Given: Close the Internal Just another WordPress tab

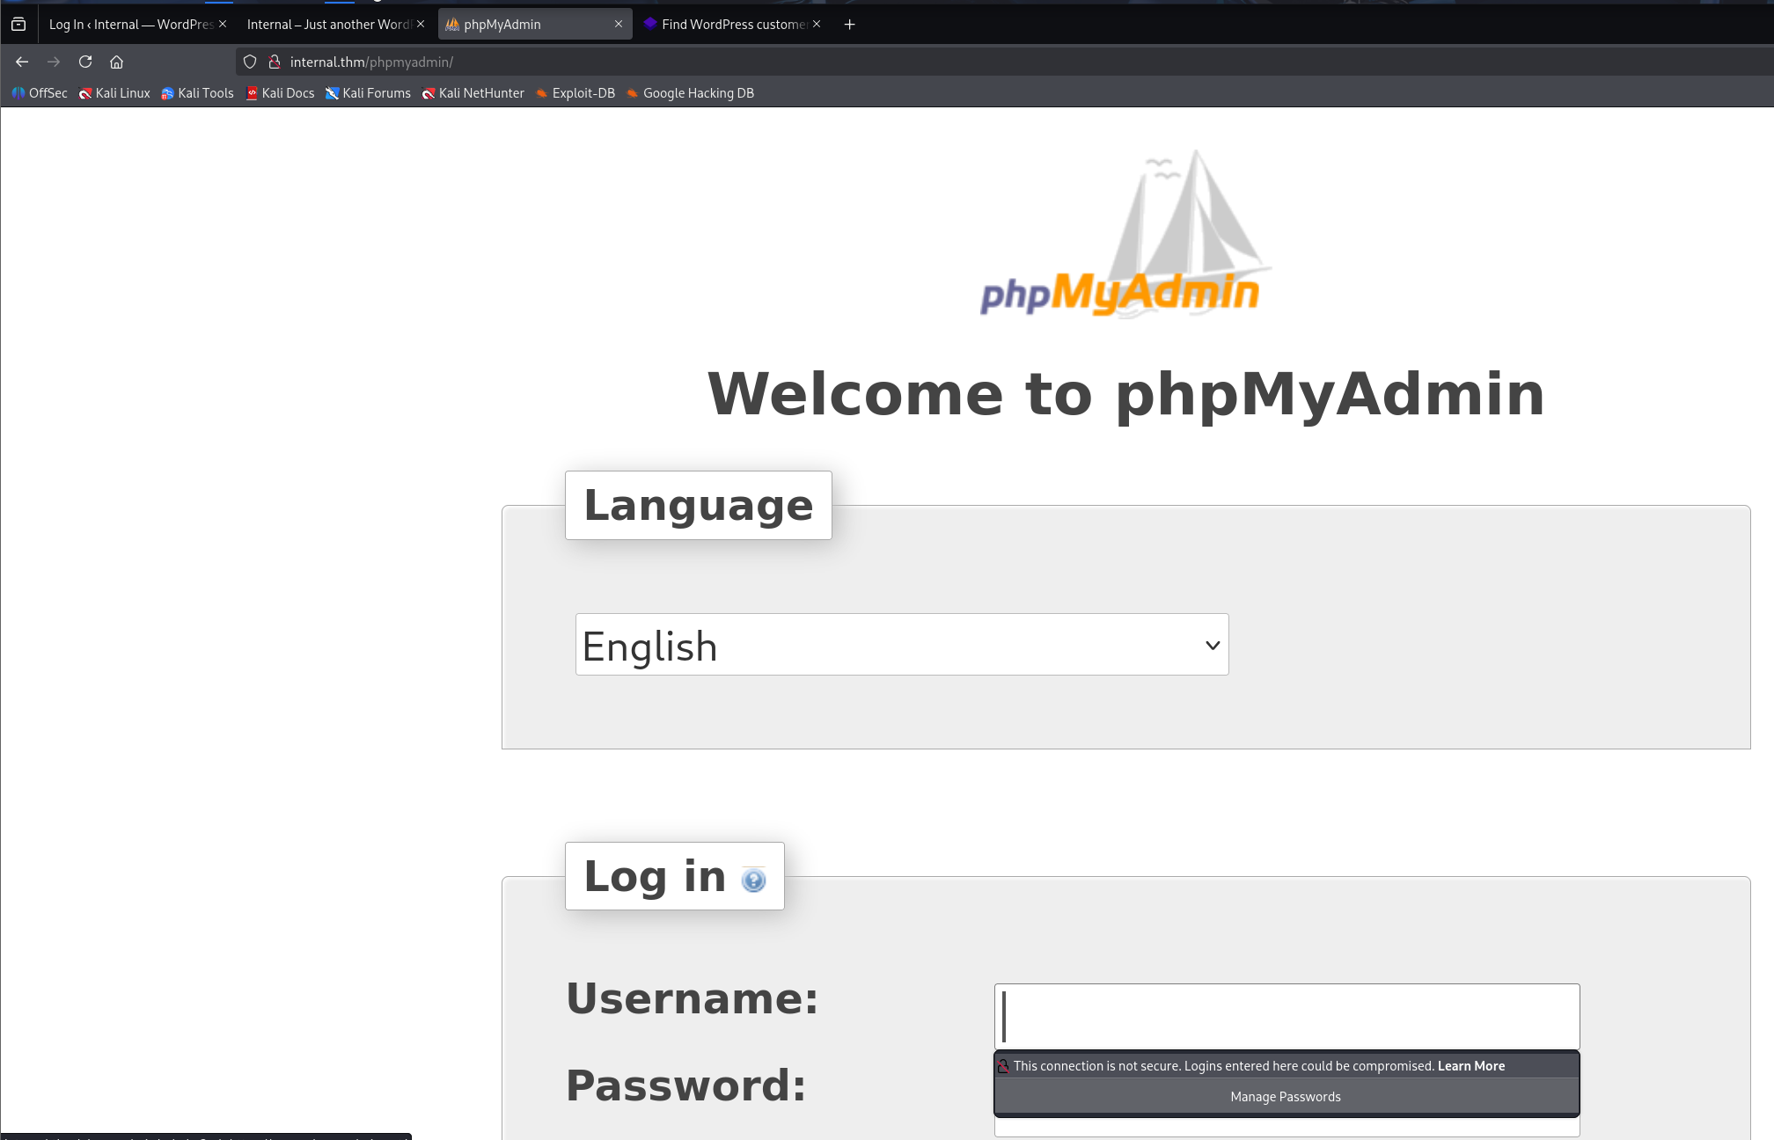Looking at the screenshot, I should click(x=421, y=25).
